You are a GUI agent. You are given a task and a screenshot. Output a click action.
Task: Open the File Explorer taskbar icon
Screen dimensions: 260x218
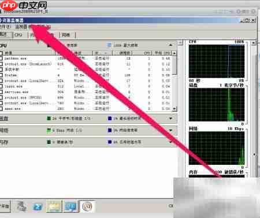(54, 206)
